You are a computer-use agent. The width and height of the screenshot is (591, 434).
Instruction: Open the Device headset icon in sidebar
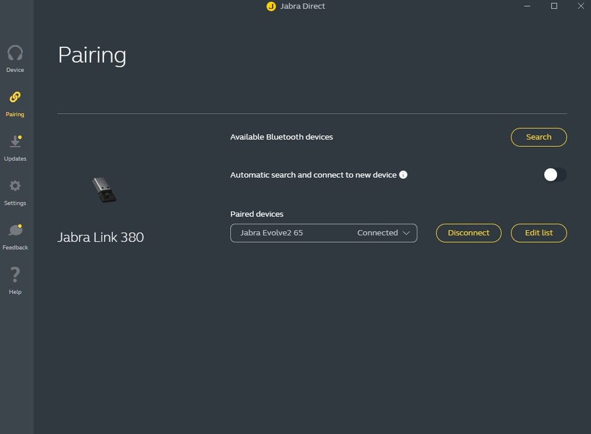coord(15,53)
